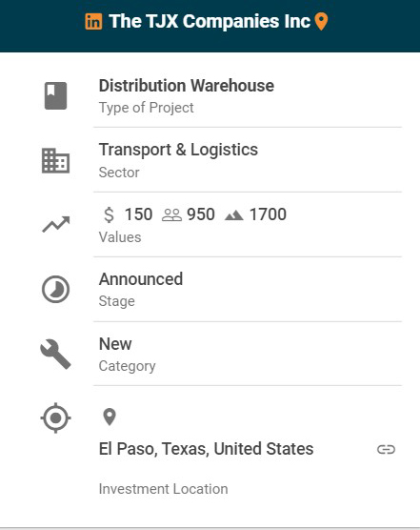420x530 pixels.
Task: Click the building icon next to Sector
Action: 55,160
